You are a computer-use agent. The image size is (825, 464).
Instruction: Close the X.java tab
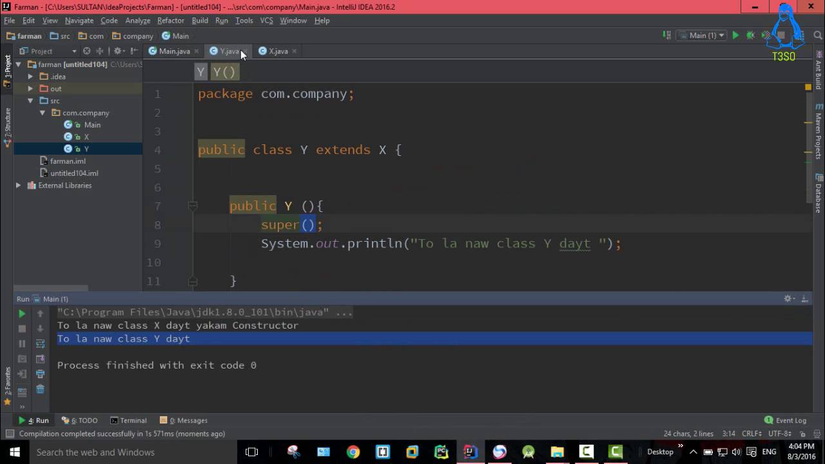coord(295,51)
